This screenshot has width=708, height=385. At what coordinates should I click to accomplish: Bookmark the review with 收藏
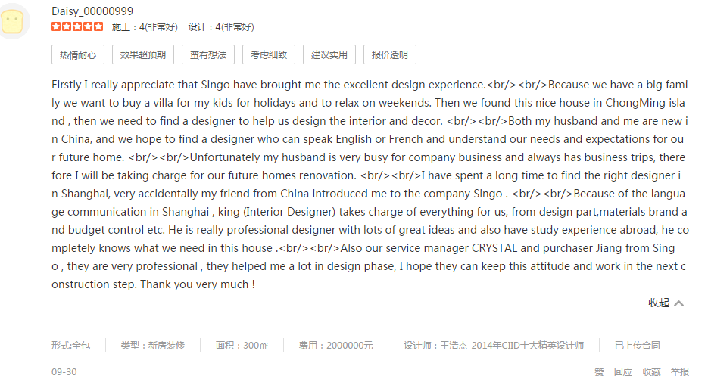point(651,371)
